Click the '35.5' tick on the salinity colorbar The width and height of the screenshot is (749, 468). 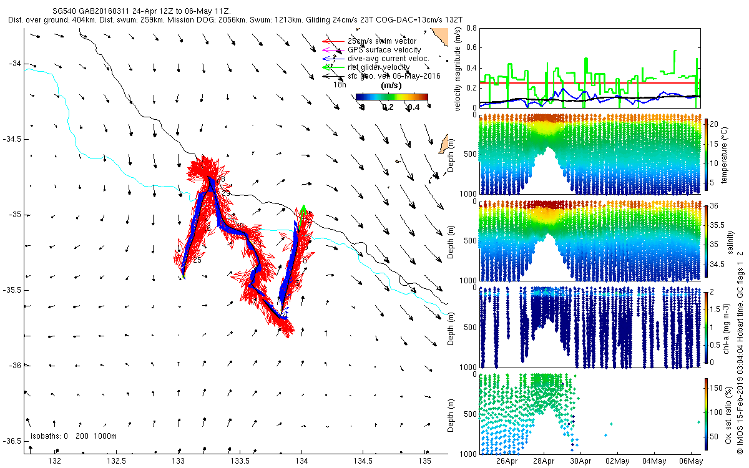coord(717,225)
